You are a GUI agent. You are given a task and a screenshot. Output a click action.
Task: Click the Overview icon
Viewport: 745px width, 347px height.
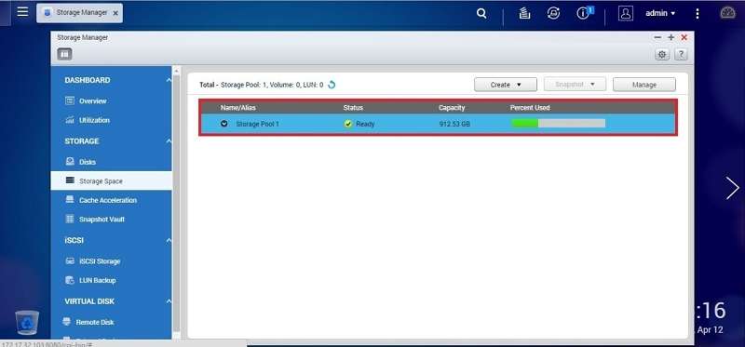pyautogui.click(x=70, y=100)
